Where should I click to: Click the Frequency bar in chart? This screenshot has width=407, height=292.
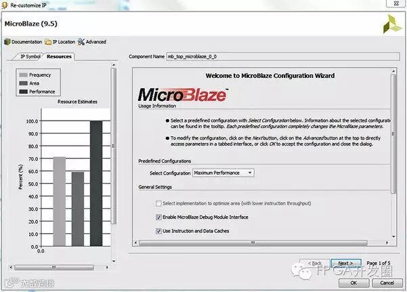point(60,202)
